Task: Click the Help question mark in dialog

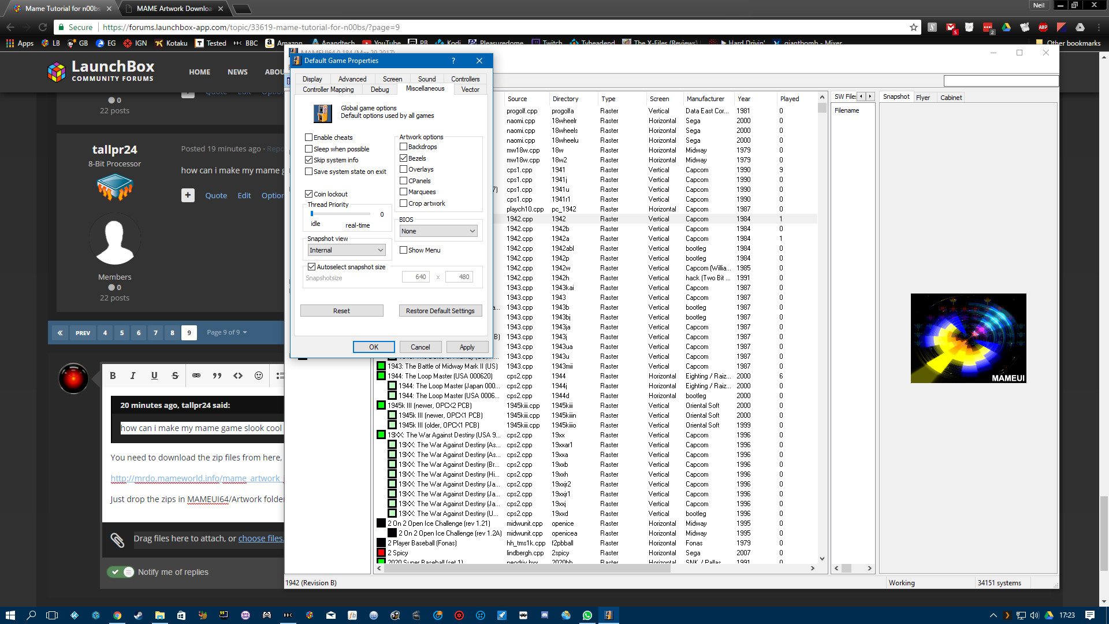Action: (453, 61)
